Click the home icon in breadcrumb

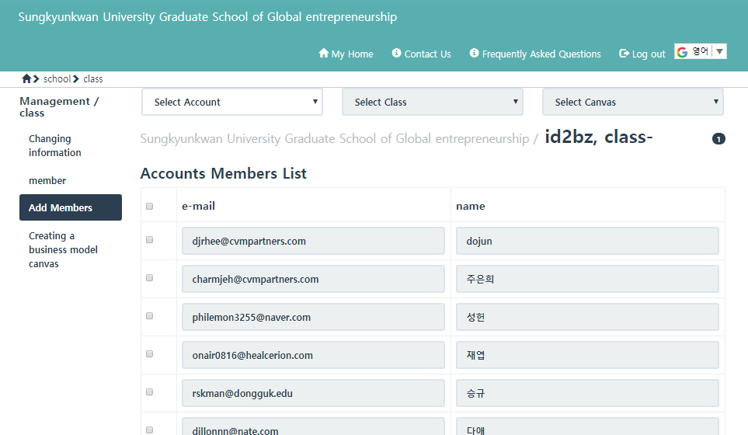[26, 78]
